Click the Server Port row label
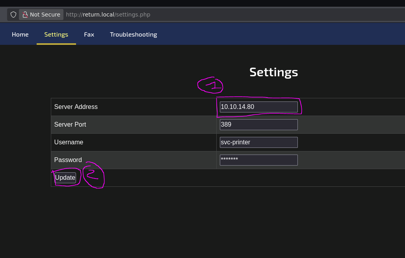Screen dimensions: 405x258 point(70,124)
